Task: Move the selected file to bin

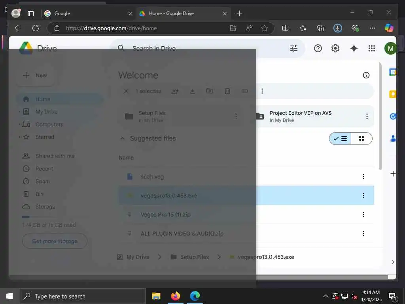Action: [x=227, y=91]
